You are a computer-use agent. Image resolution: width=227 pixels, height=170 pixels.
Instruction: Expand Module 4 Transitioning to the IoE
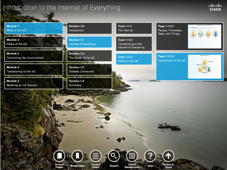34,70
